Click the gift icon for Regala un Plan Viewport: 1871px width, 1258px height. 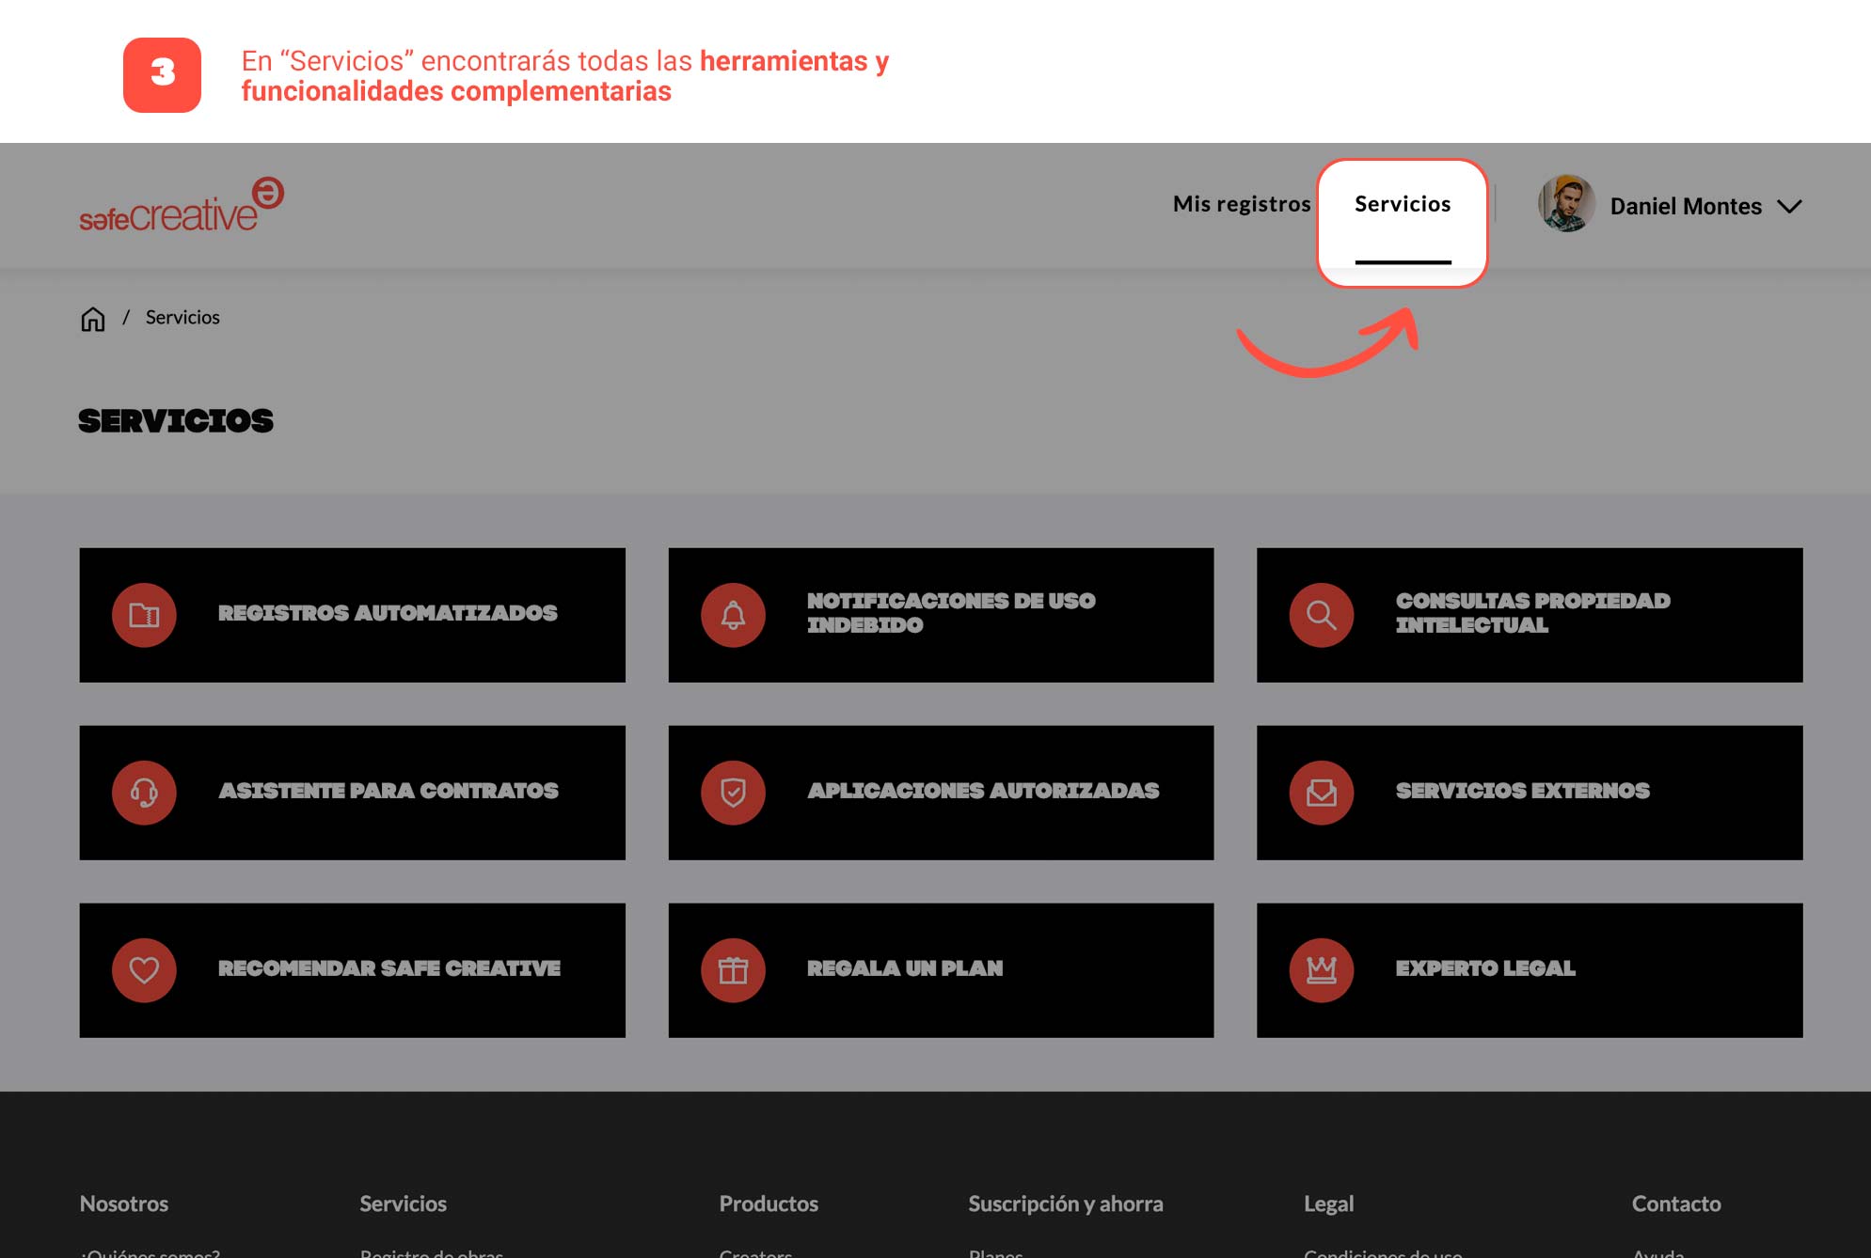coord(733,970)
